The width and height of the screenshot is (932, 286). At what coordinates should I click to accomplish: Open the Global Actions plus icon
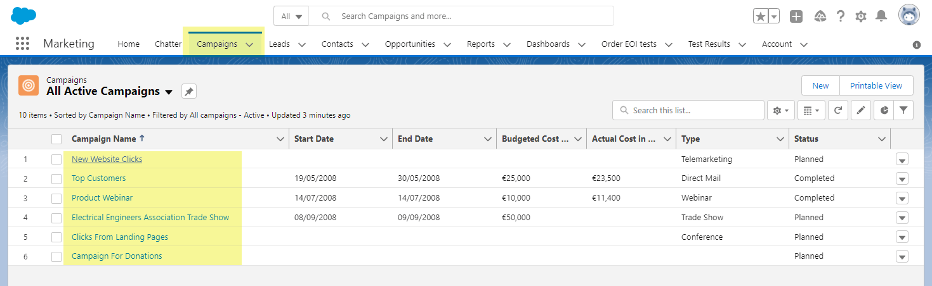pyautogui.click(x=796, y=16)
